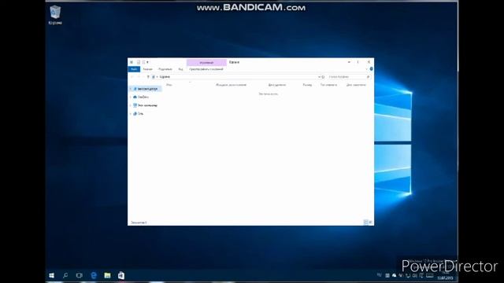Minimize the Recycle Bin window

(349, 62)
